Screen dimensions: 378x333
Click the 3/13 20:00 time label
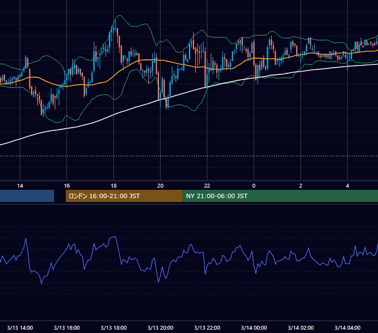pos(160,327)
